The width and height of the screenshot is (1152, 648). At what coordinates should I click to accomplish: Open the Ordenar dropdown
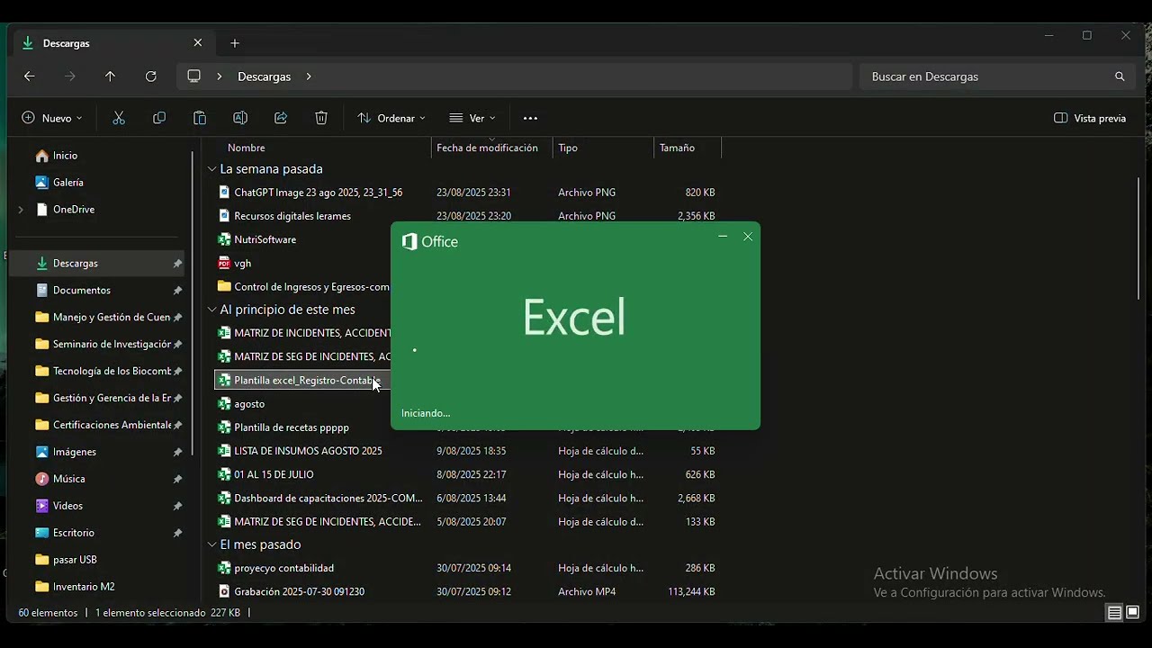point(391,118)
